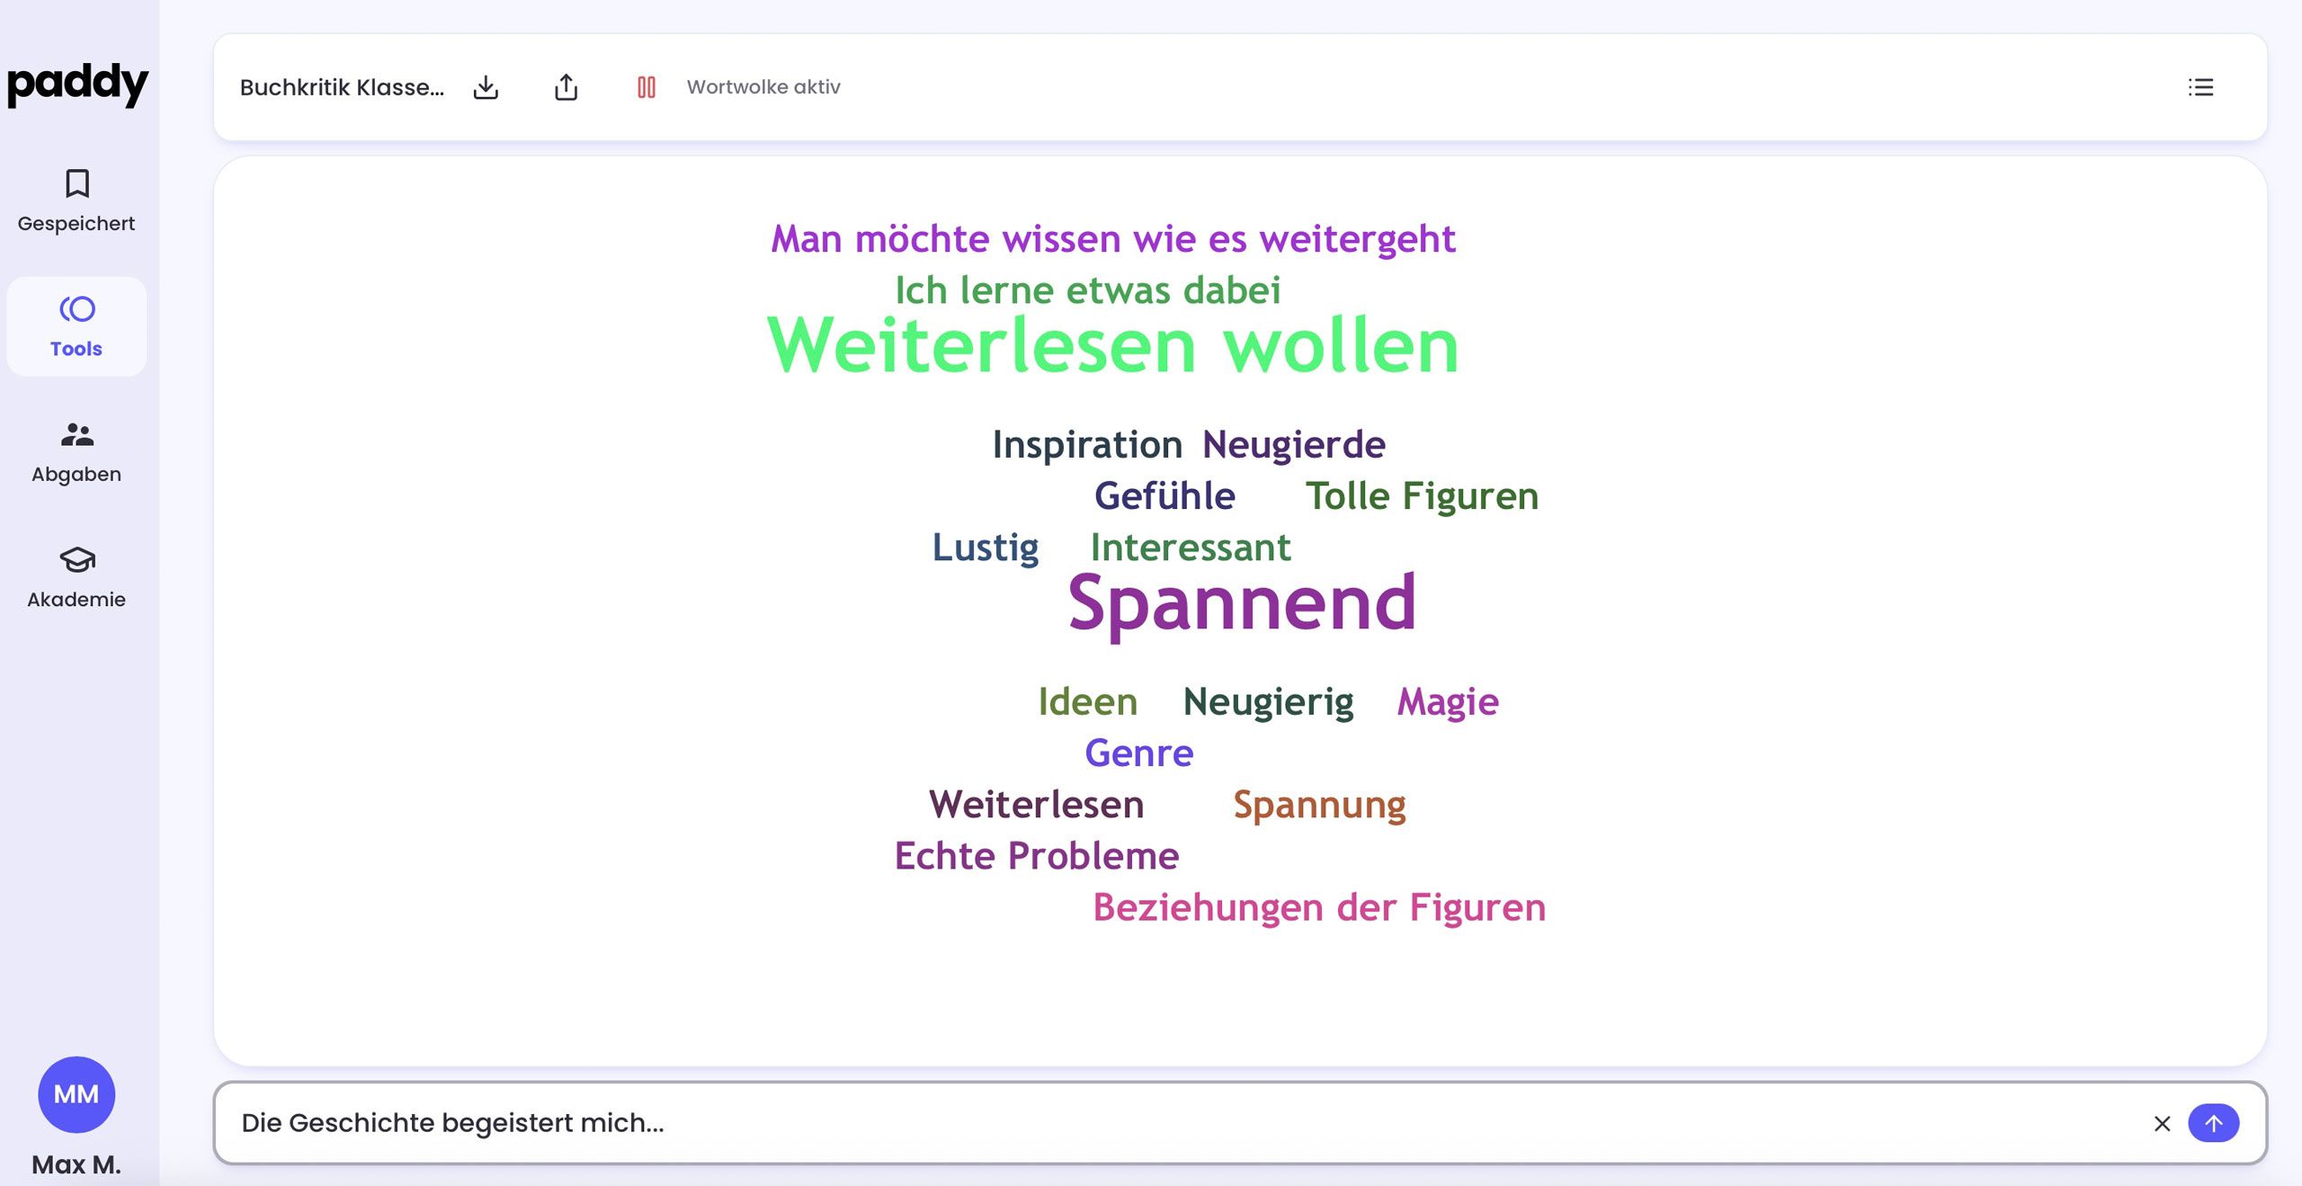
Task: Click the share/upload icon
Action: coord(566,87)
